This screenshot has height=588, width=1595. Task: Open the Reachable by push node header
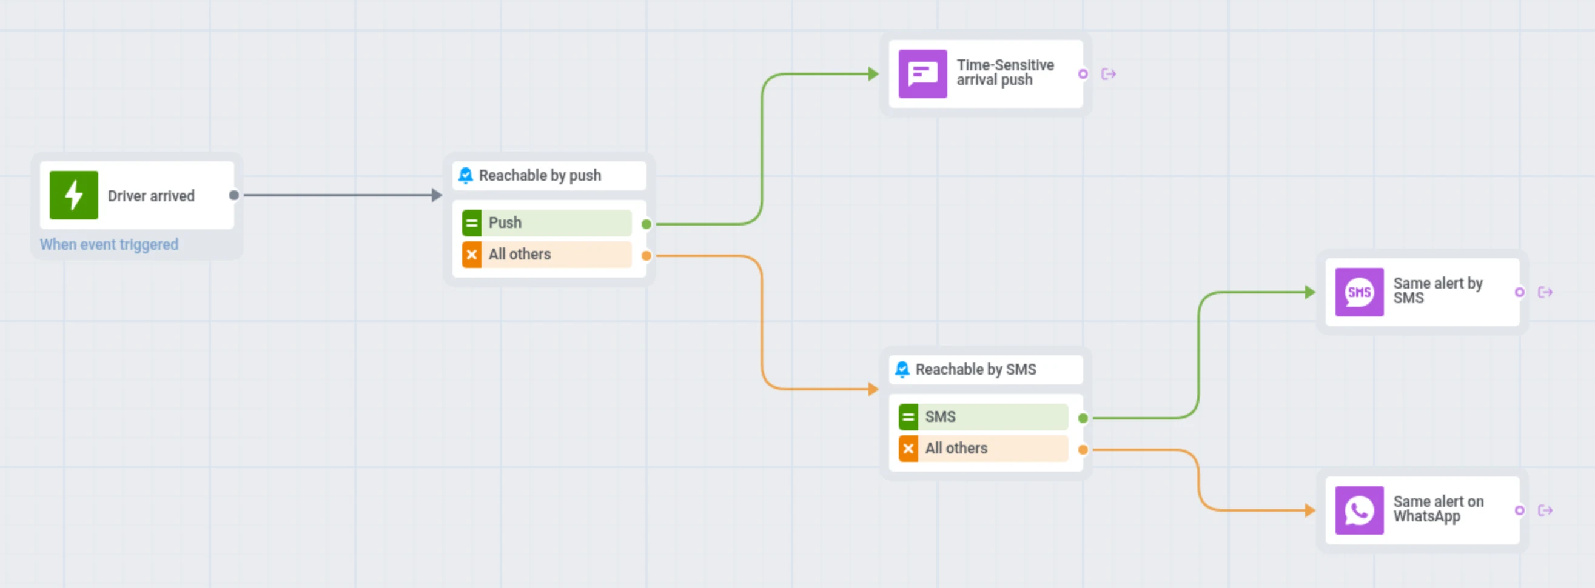549,176
